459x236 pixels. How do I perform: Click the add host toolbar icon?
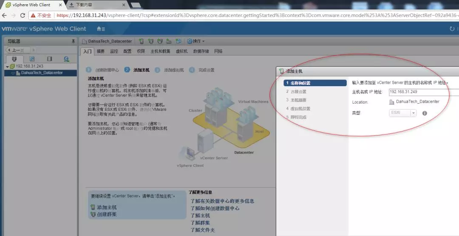[142, 41]
